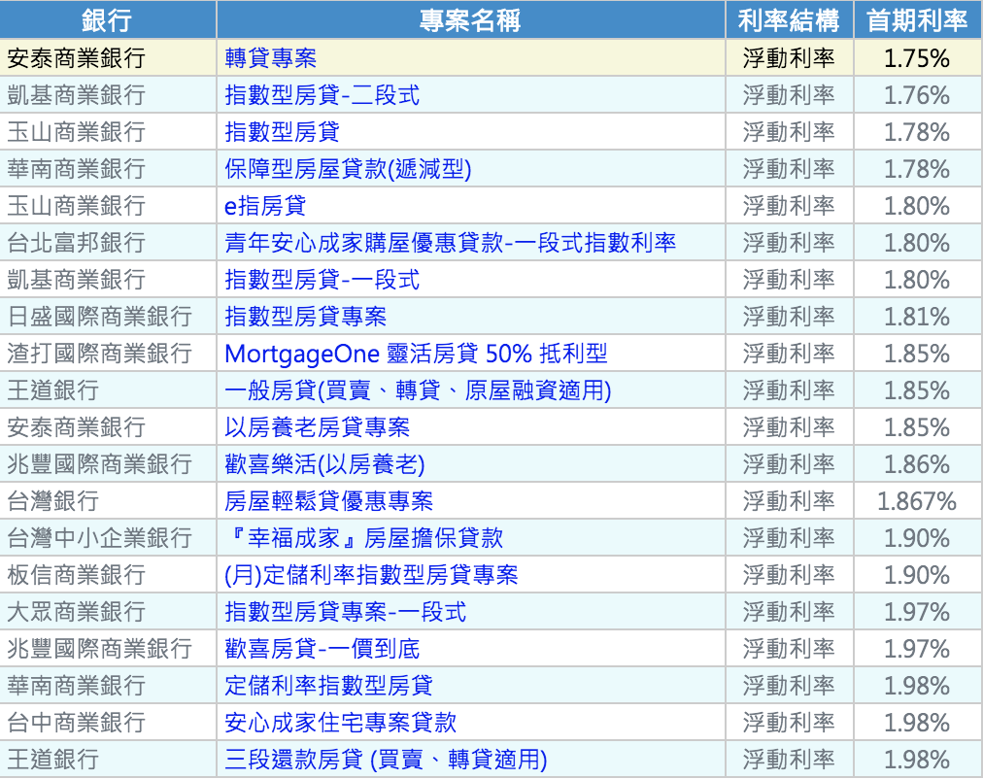
Task: Click 浮動利率 in the 轉貸專案 row
Action: point(789,58)
